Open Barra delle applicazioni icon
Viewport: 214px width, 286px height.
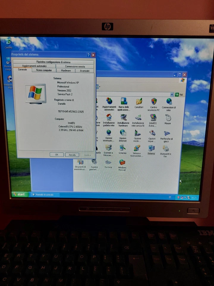(124, 104)
